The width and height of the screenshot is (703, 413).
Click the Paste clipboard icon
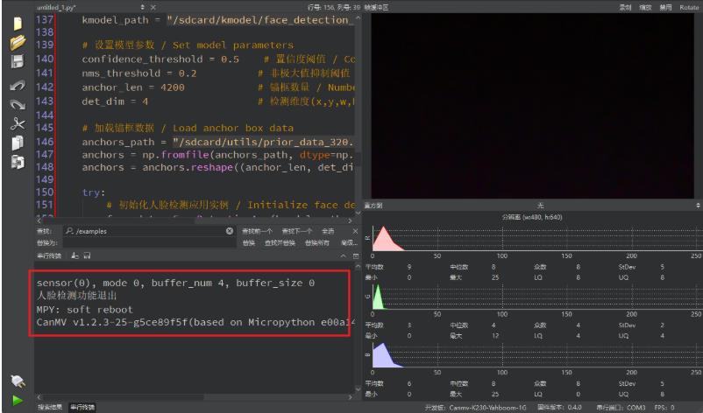click(17, 161)
